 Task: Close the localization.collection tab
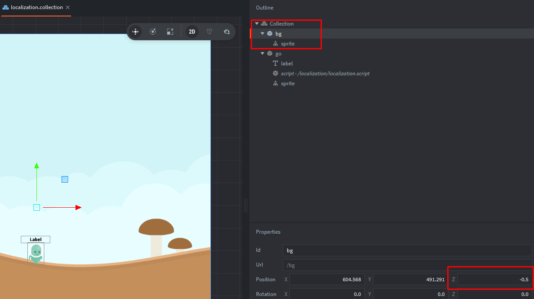pyautogui.click(x=68, y=7)
